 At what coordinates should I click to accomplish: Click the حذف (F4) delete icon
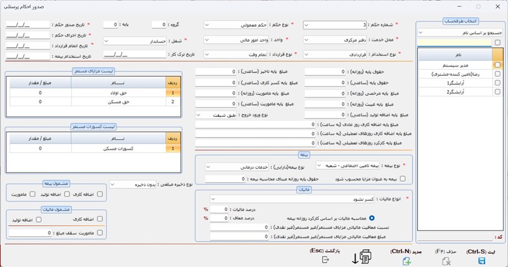pyautogui.click(x=446, y=261)
